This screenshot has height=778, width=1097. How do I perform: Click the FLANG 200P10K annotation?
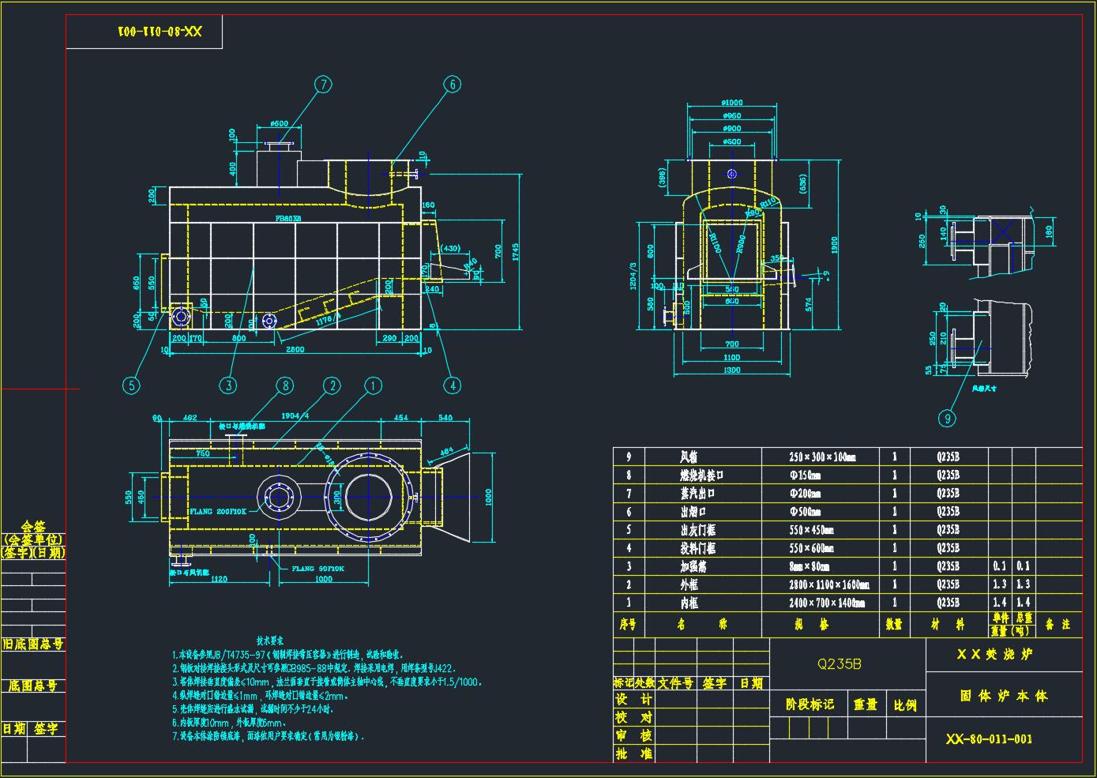(217, 512)
